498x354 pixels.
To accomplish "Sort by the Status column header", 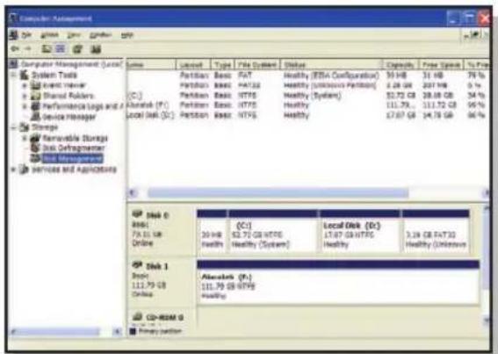I will coord(332,64).
